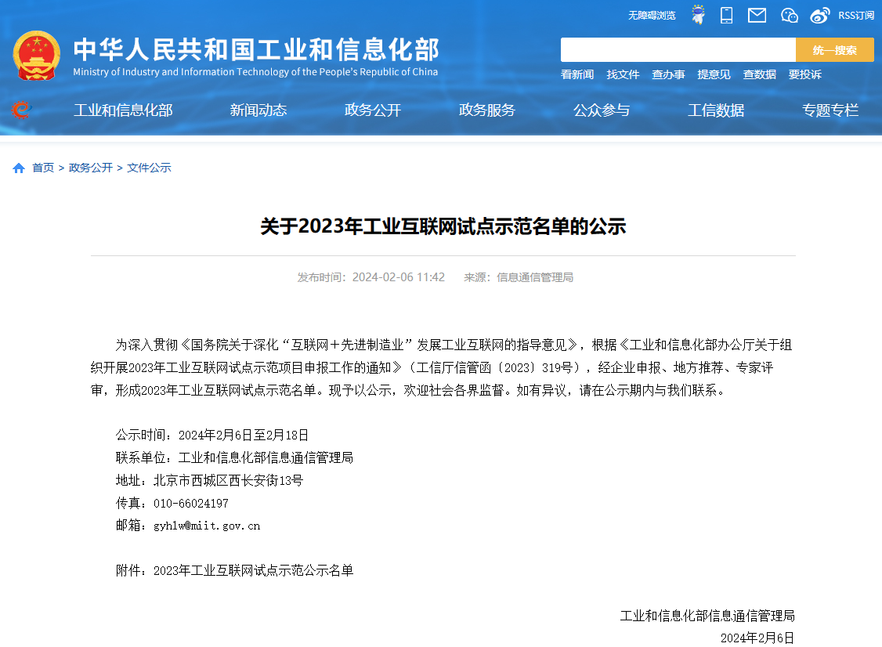Click signature 工业和信息化部信息通信管理局 at bottom right
The width and height of the screenshot is (882, 647).
707,616
